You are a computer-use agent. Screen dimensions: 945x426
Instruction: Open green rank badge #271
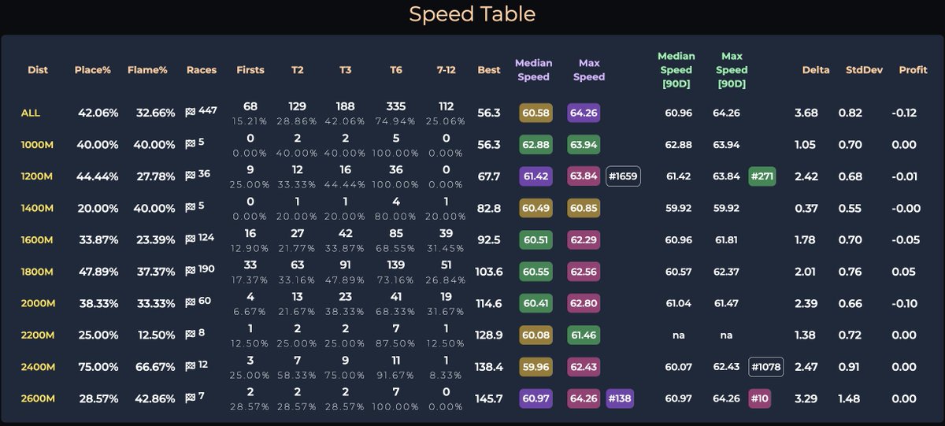[762, 176]
